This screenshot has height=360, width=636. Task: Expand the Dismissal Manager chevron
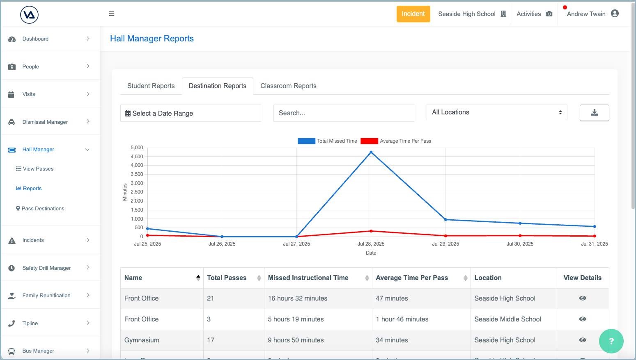pos(88,121)
